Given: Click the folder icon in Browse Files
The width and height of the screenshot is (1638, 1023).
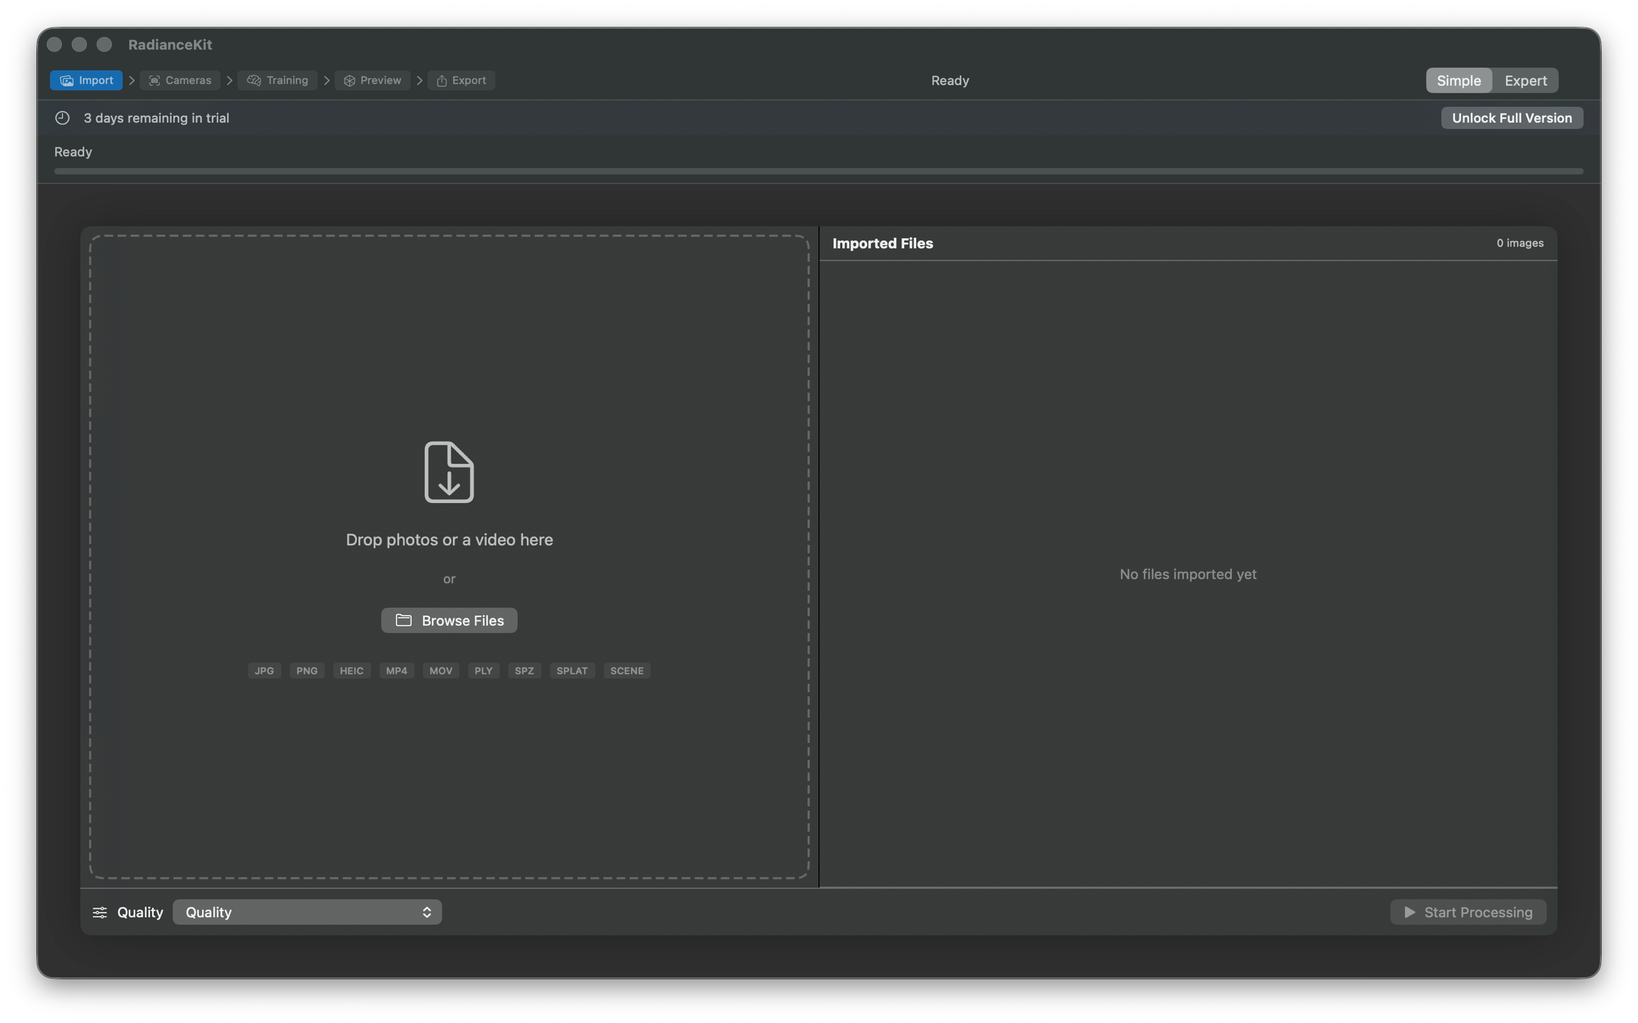Looking at the screenshot, I should click(403, 619).
